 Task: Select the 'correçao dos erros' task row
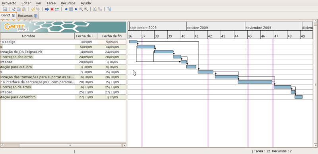(x=63, y=57)
